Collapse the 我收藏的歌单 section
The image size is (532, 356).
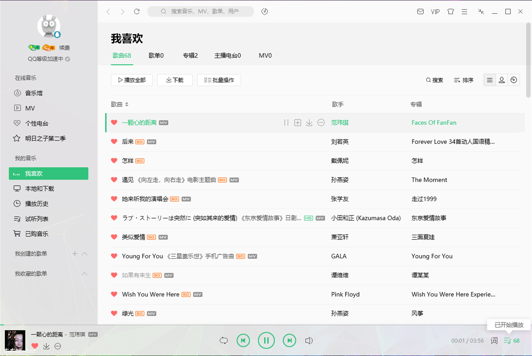[x=84, y=274]
